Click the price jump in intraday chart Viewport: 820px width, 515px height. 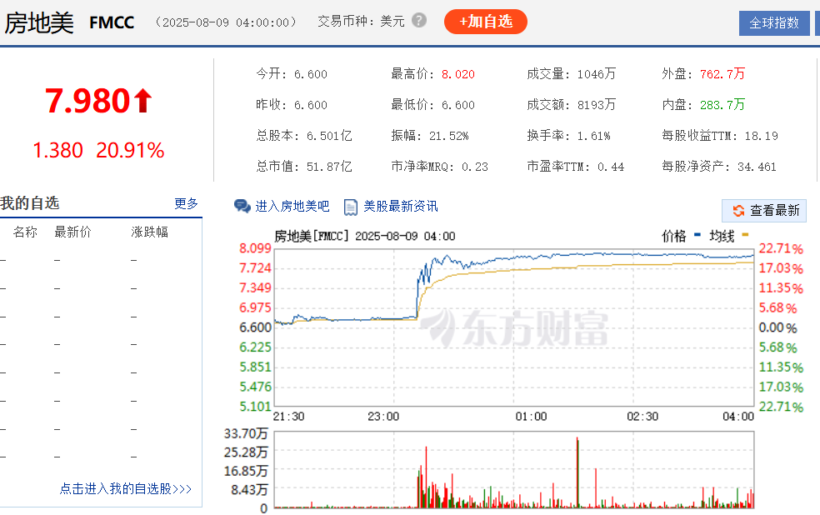[x=417, y=298]
